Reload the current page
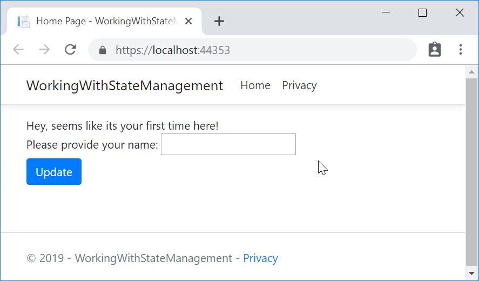Viewport: 479px width, 281px height. coord(70,50)
